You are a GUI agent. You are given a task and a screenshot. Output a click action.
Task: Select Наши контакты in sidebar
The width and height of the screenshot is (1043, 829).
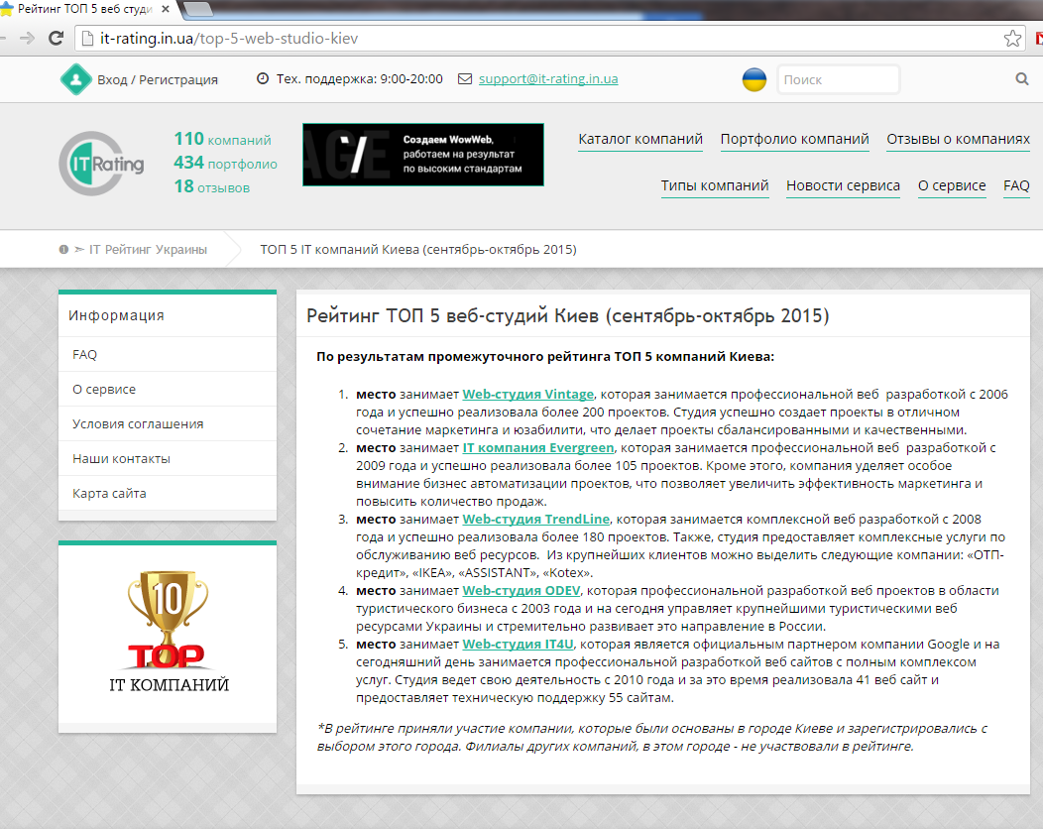click(121, 458)
